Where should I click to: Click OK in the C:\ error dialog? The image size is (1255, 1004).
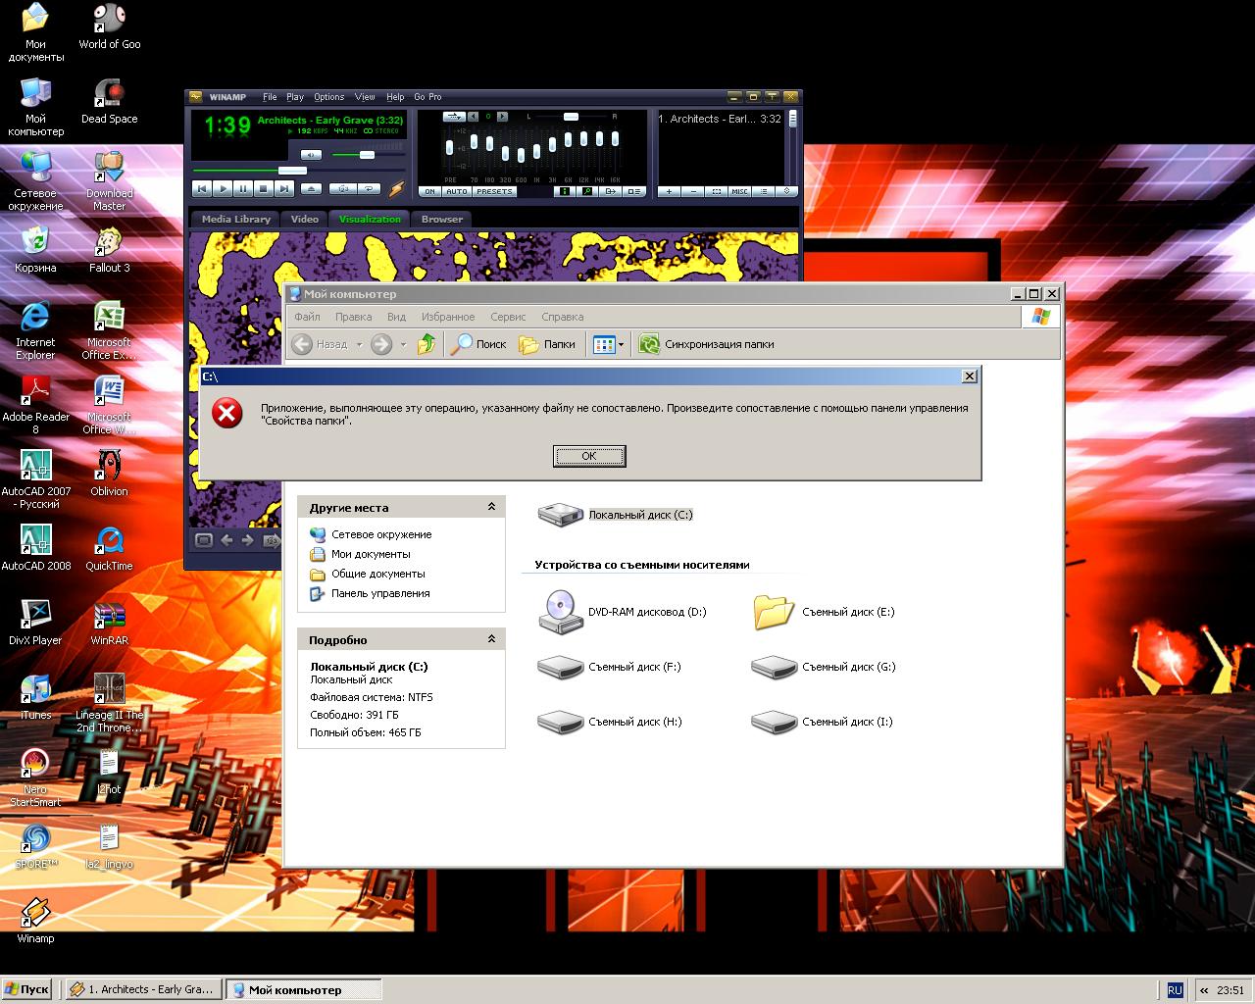tap(589, 456)
